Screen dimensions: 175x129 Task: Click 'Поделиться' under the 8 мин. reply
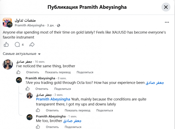point(62,89)
